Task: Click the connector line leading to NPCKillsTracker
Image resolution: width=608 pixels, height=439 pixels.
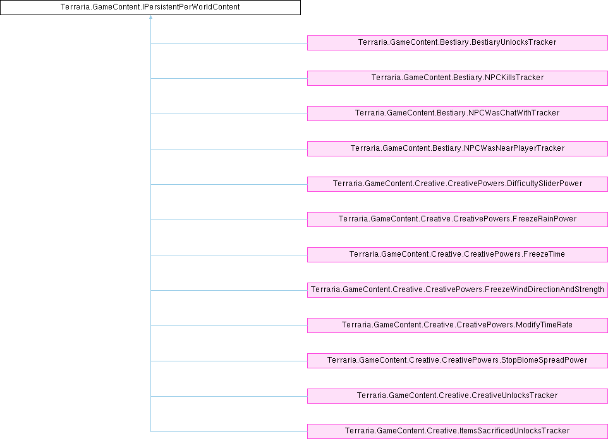Action: 229,78
